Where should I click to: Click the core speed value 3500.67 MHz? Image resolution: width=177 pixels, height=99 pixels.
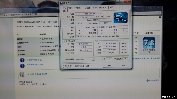coord(84,44)
